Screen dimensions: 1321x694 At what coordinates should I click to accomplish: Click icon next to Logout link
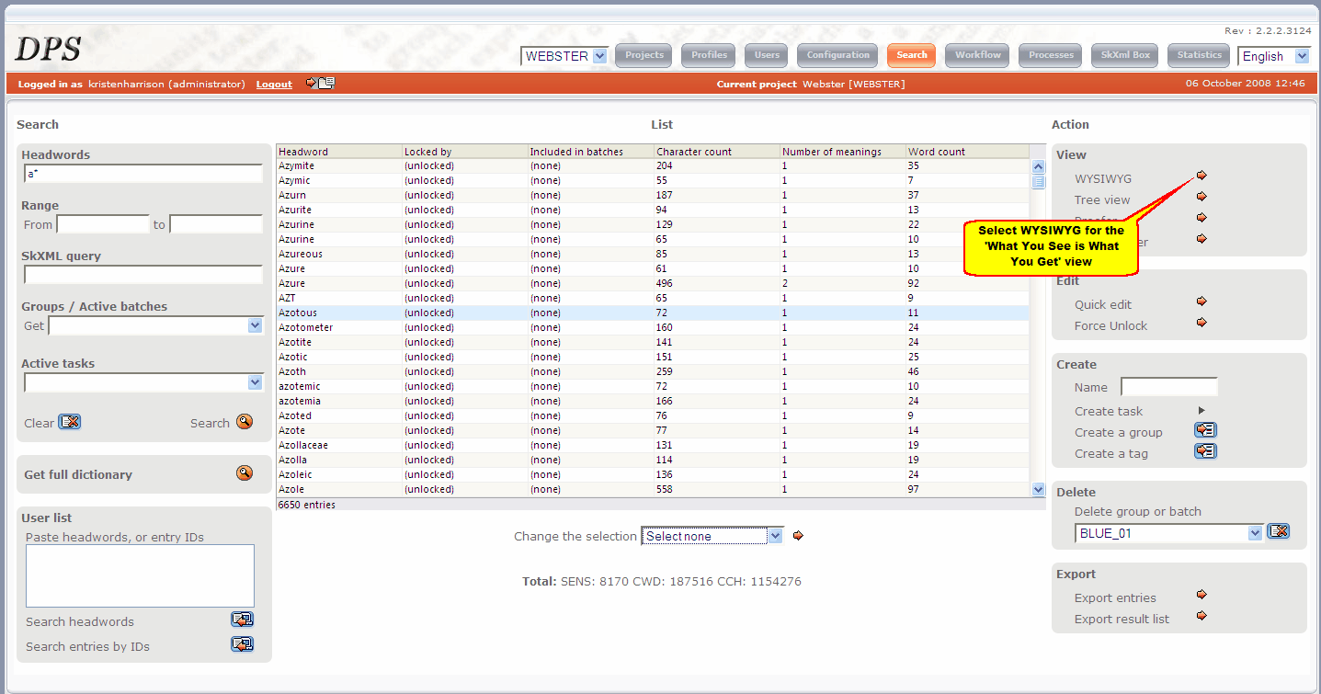(320, 83)
